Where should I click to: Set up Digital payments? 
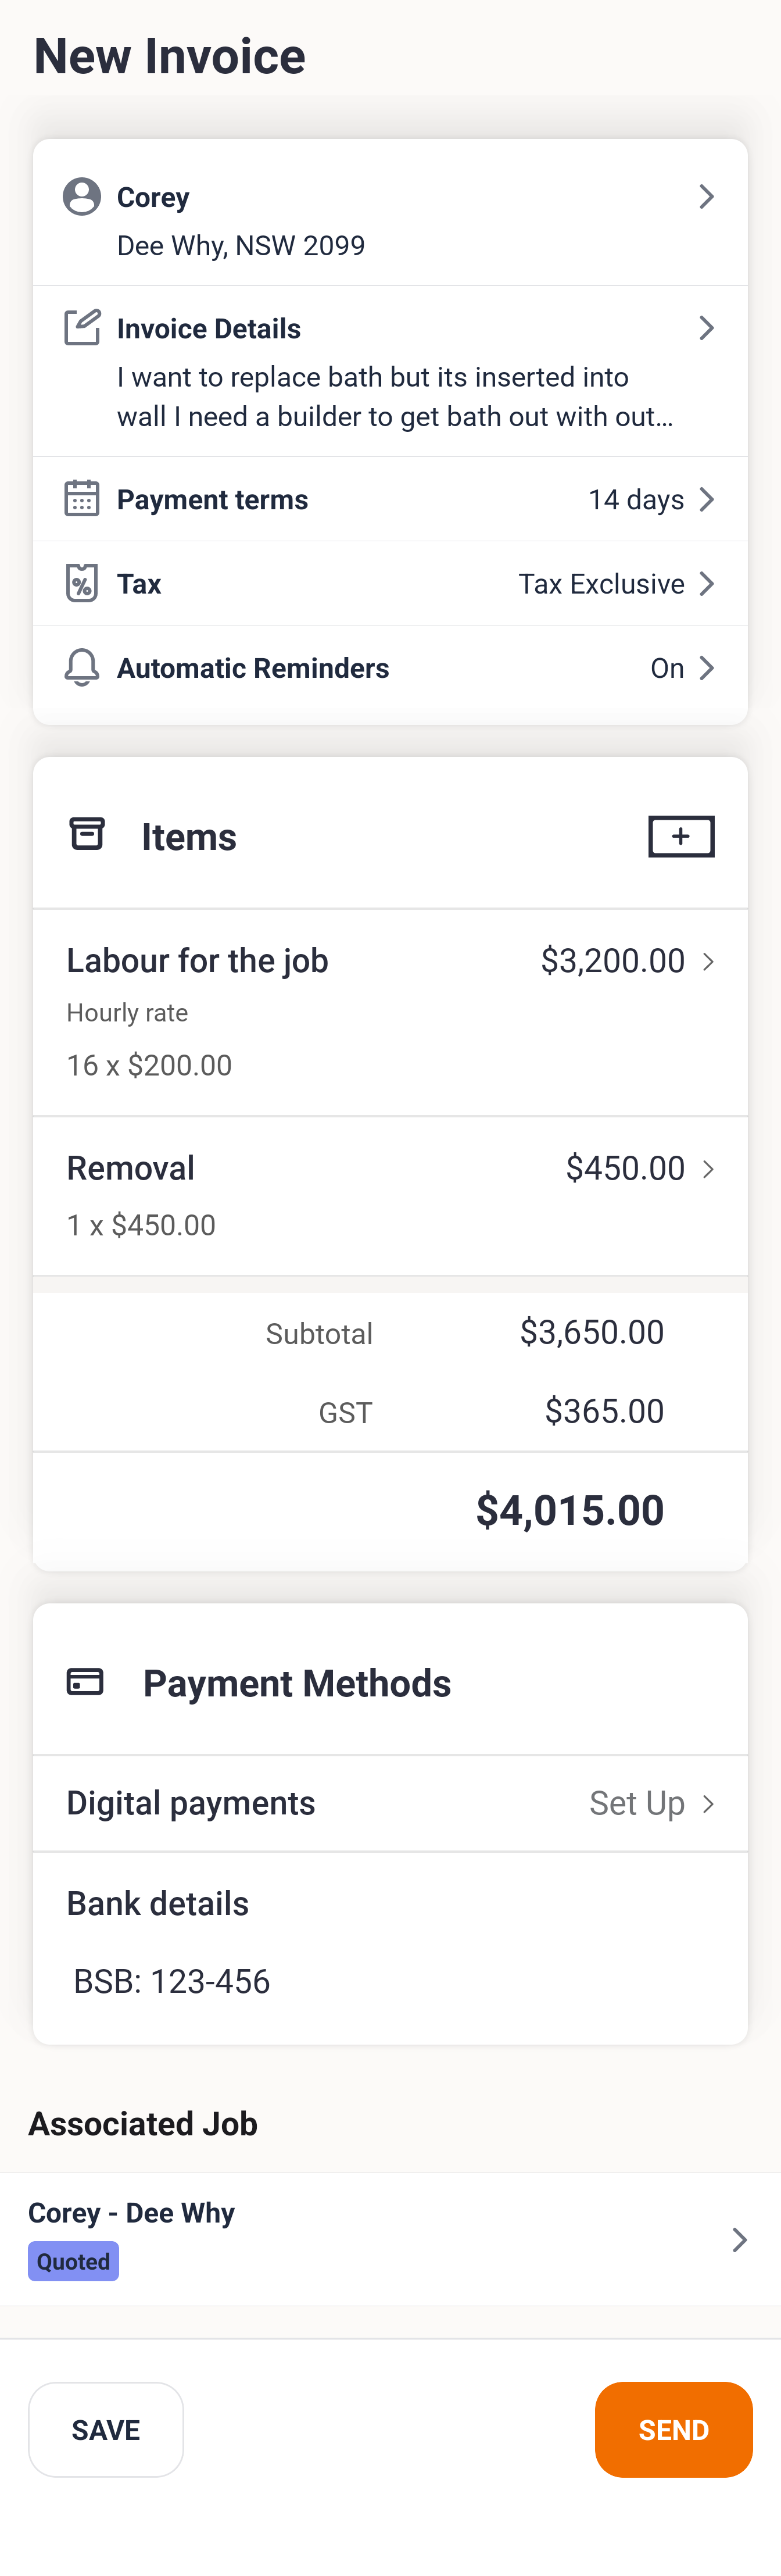pyautogui.click(x=650, y=1803)
